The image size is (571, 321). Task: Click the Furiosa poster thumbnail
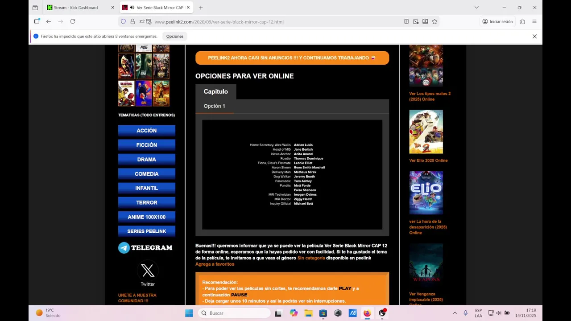coord(161,93)
